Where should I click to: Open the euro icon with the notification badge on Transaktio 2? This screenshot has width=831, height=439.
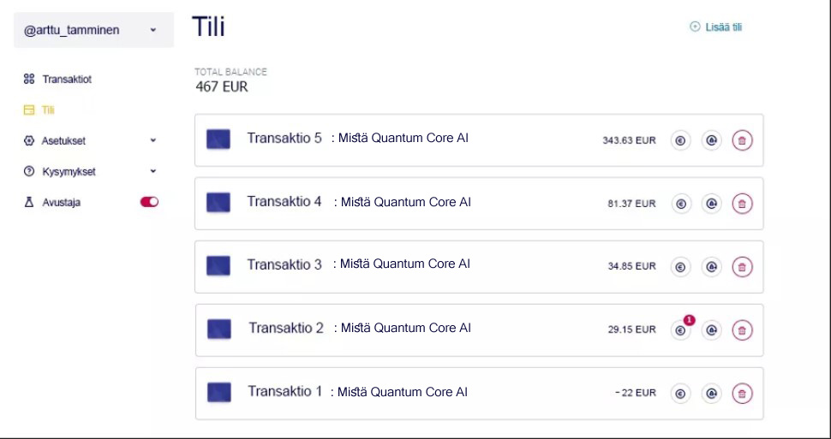680,330
